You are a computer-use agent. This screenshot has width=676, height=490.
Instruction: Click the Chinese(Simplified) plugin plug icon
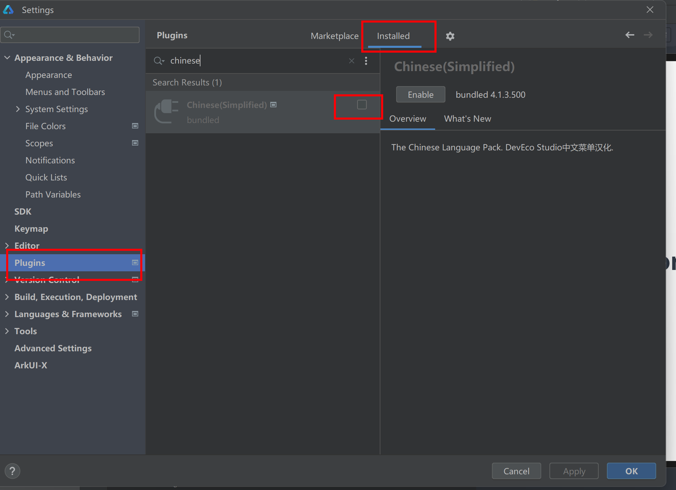(x=166, y=111)
